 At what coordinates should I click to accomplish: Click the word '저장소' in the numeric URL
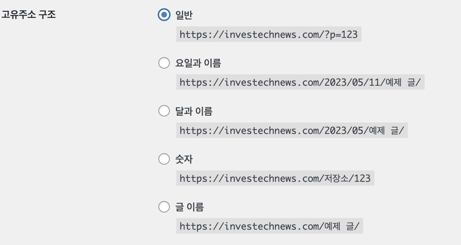[337, 178]
